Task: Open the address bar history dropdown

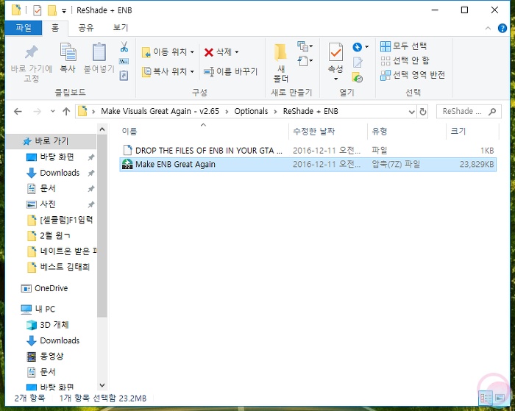Action: click(x=411, y=112)
